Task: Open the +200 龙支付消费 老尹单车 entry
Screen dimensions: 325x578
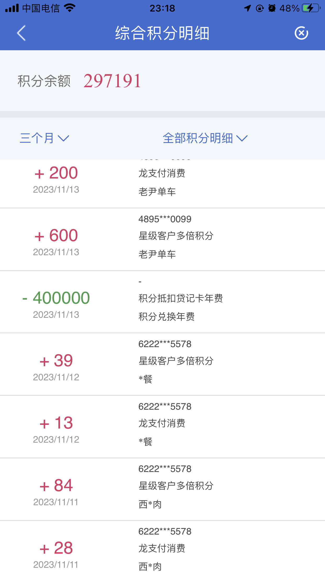Action: [x=162, y=183]
